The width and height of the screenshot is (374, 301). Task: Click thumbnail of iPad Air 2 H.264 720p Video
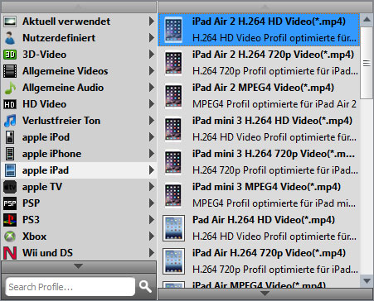[173, 63]
